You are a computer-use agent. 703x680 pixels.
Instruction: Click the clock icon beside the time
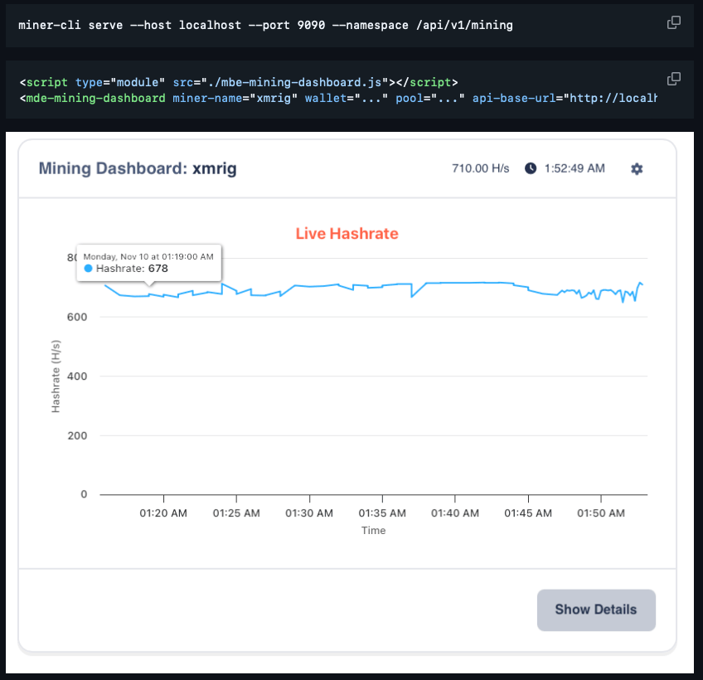coord(531,168)
